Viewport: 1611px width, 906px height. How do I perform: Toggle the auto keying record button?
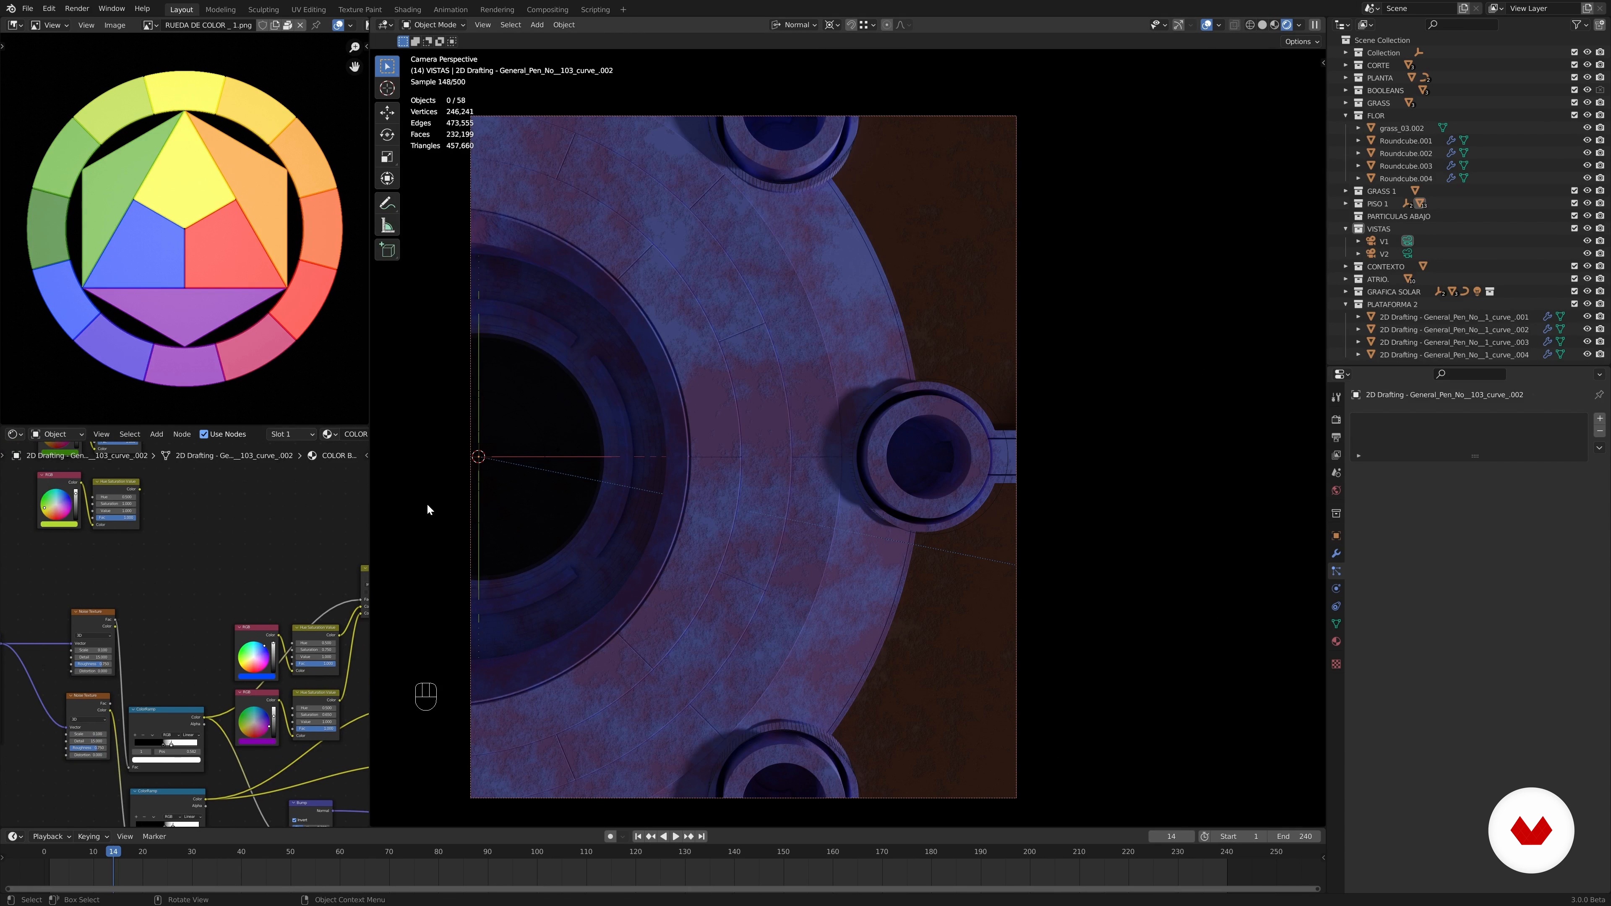click(610, 837)
